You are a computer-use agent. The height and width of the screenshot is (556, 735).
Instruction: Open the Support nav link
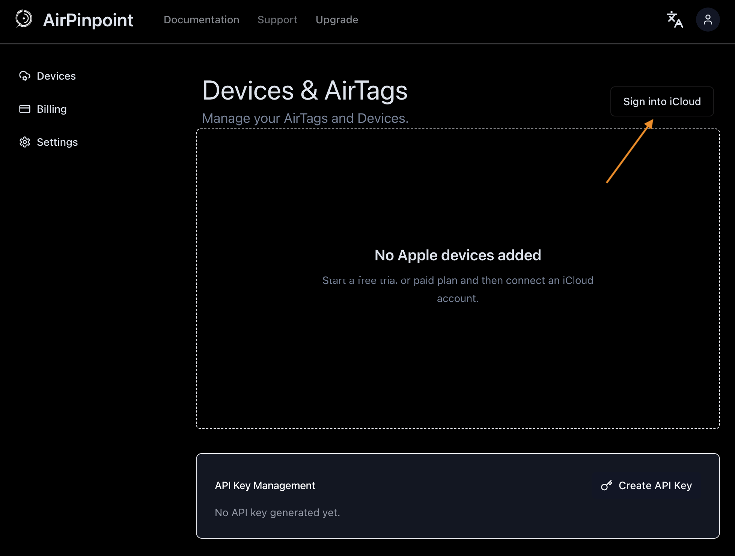point(277,20)
